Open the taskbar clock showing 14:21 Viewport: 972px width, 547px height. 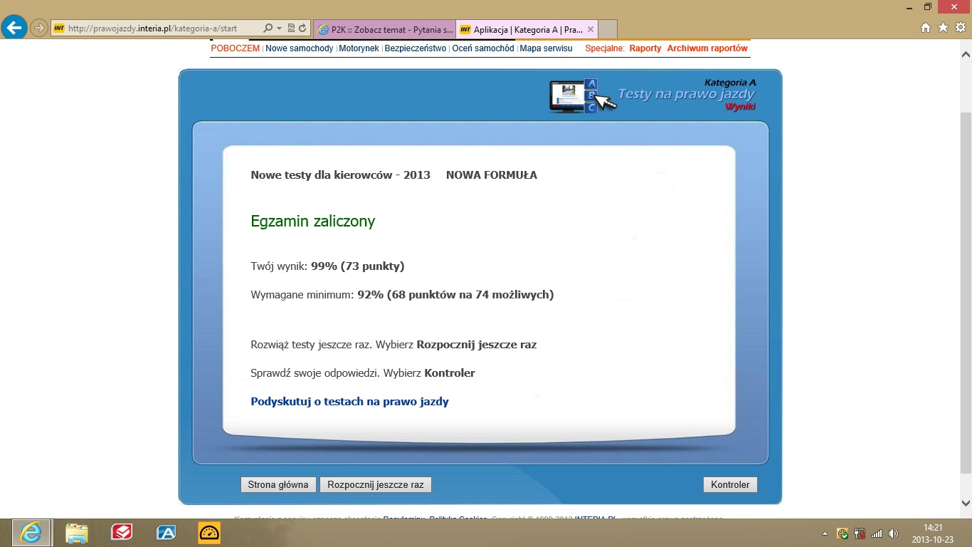point(932,533)
